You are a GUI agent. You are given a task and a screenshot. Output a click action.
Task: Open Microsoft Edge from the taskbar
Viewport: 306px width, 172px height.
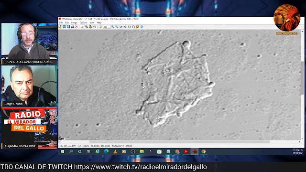point(106,151)
